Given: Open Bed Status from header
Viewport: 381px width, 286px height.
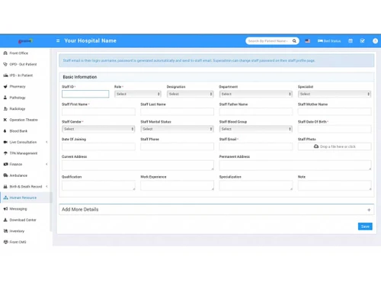Looking at the screenshot, I should (x=329, y=41).
